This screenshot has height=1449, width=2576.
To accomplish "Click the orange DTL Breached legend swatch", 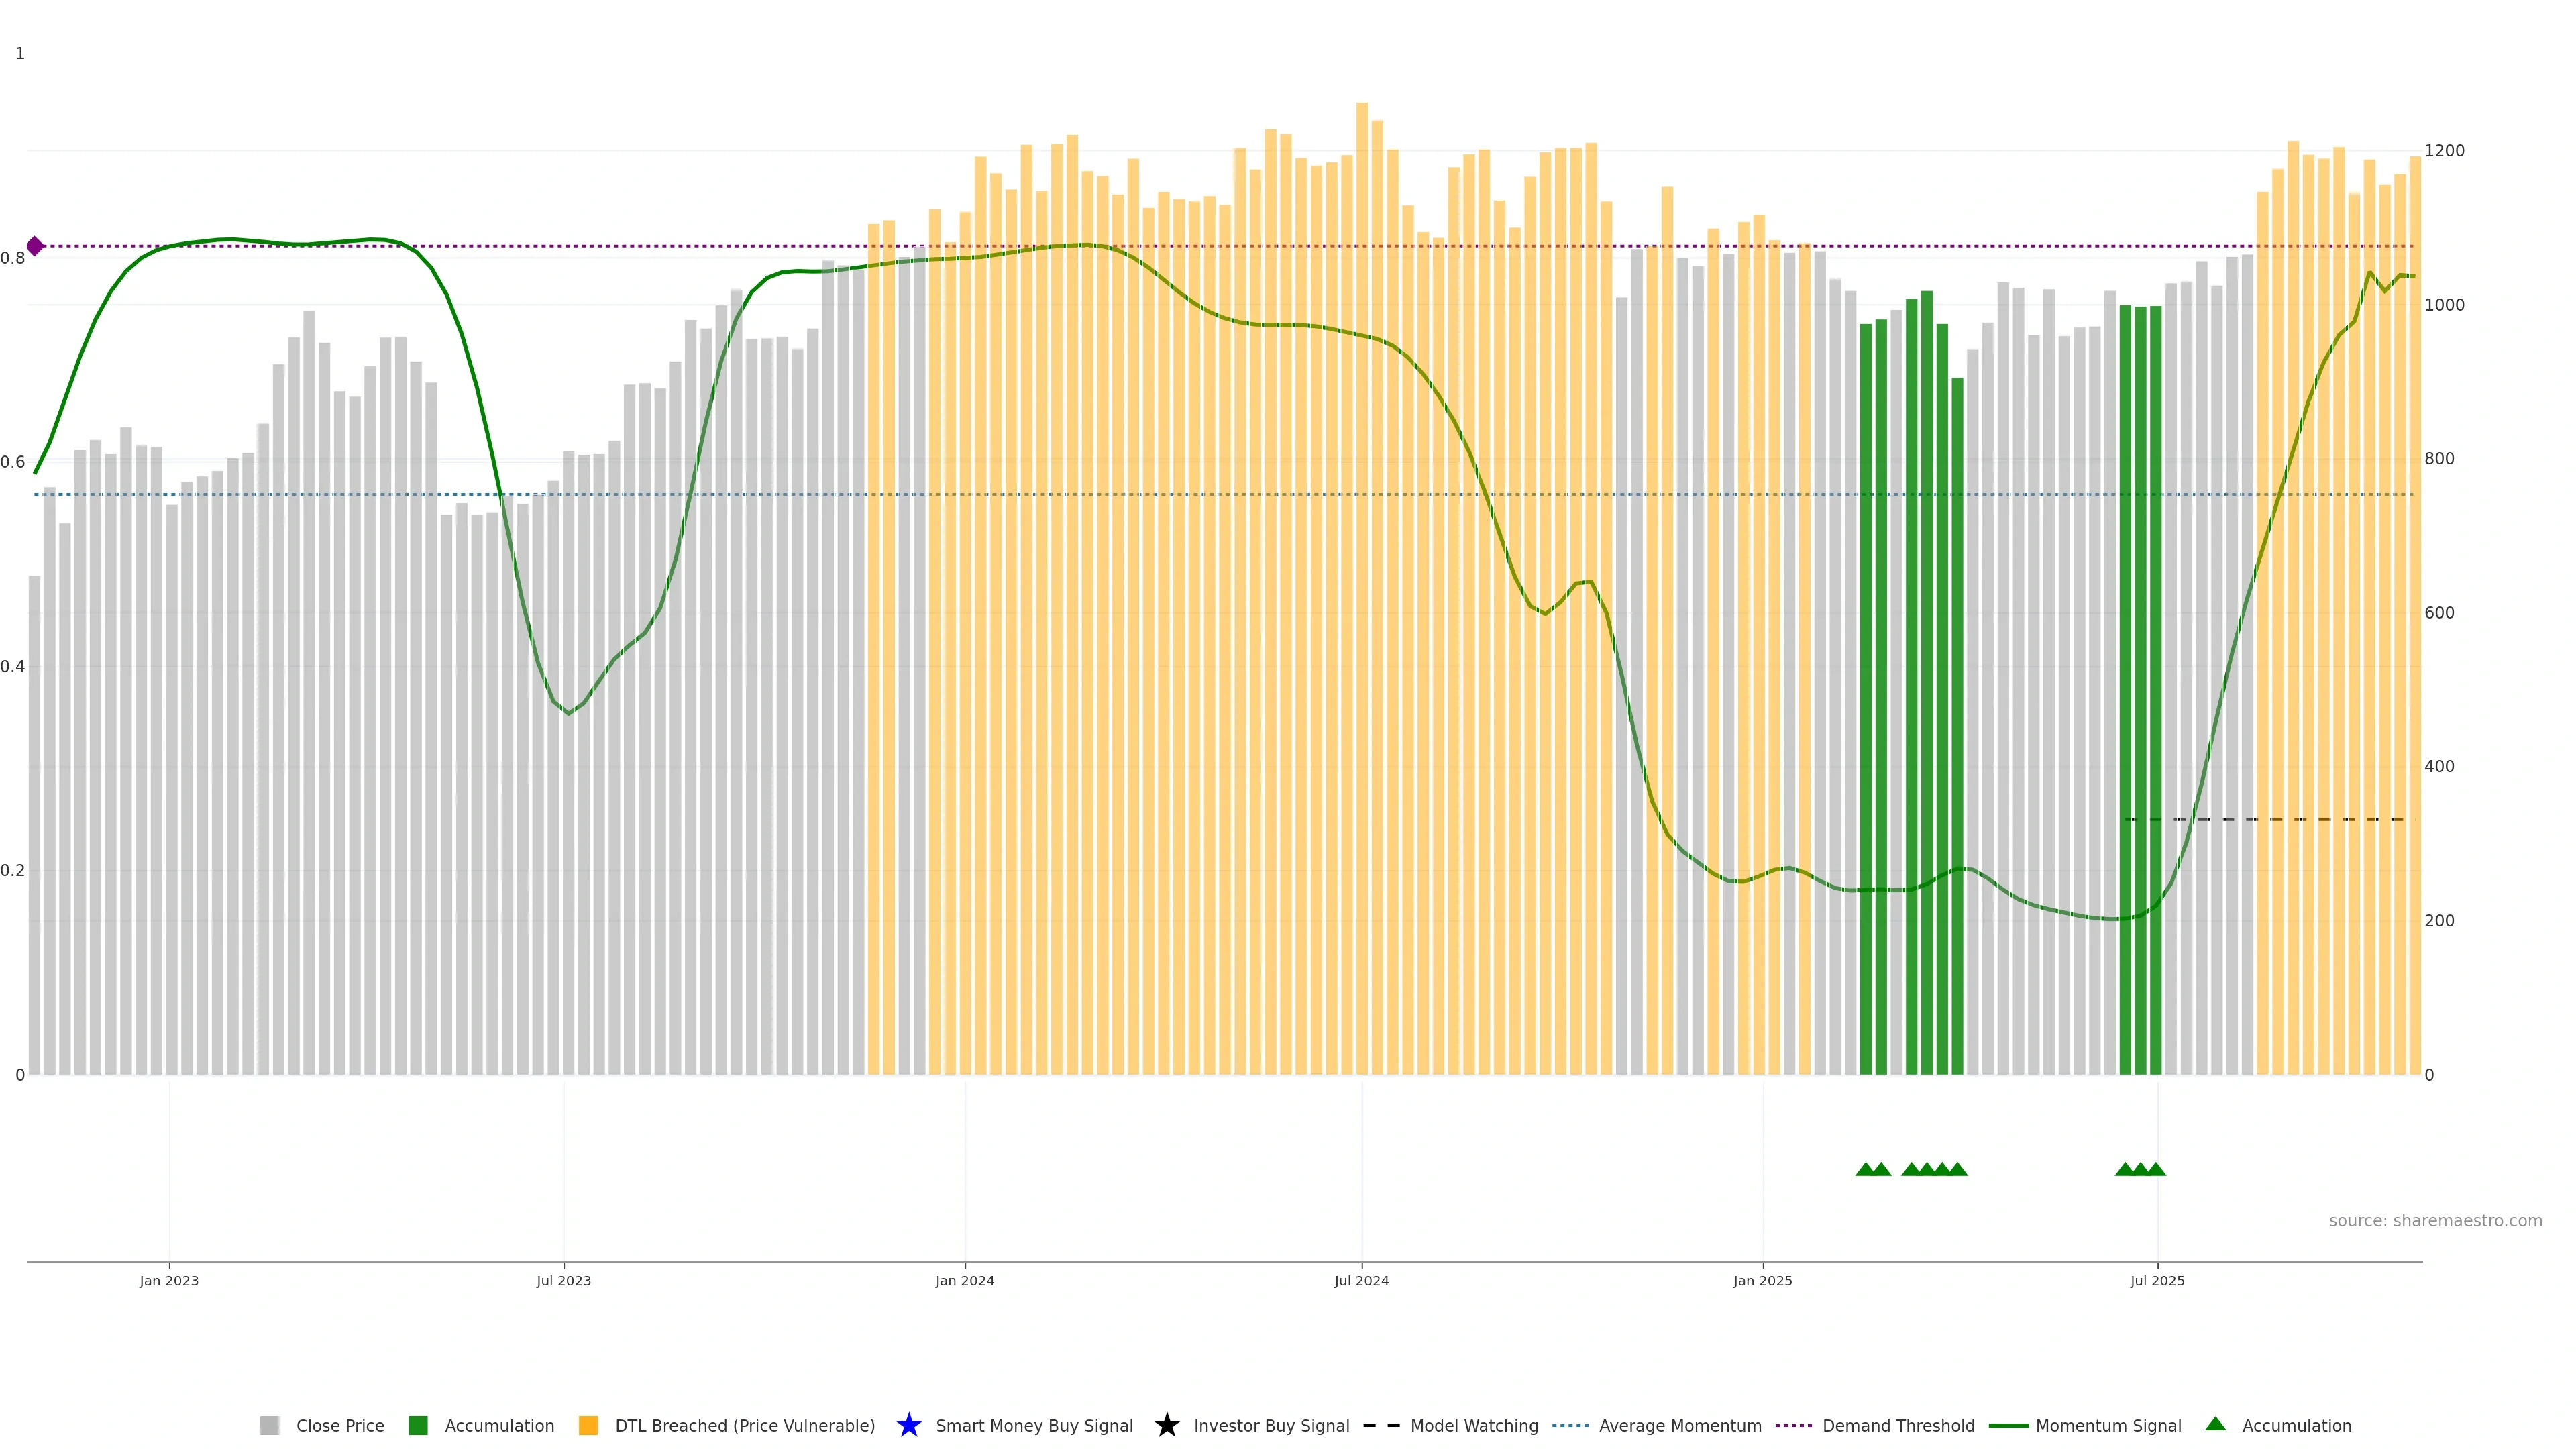I will (588, 1425).
